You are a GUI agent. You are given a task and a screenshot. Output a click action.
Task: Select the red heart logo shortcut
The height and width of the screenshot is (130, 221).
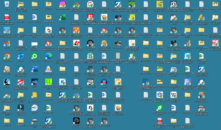coord(215,43)
